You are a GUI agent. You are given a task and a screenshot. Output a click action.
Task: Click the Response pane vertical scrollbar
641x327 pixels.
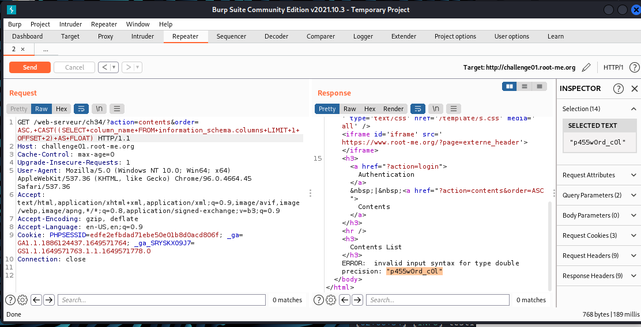[549, 246]
